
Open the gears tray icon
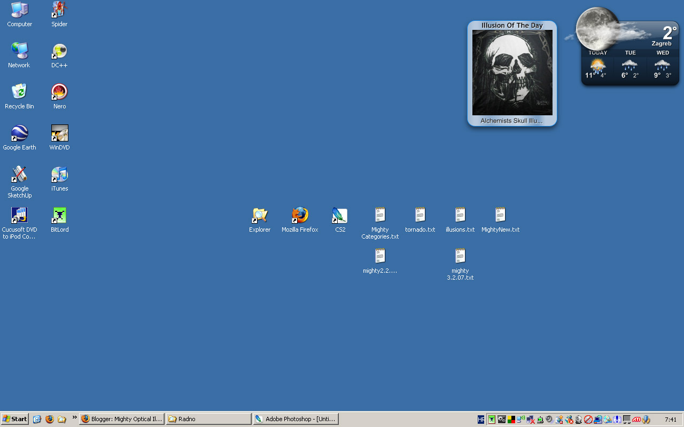coord(501,420)
